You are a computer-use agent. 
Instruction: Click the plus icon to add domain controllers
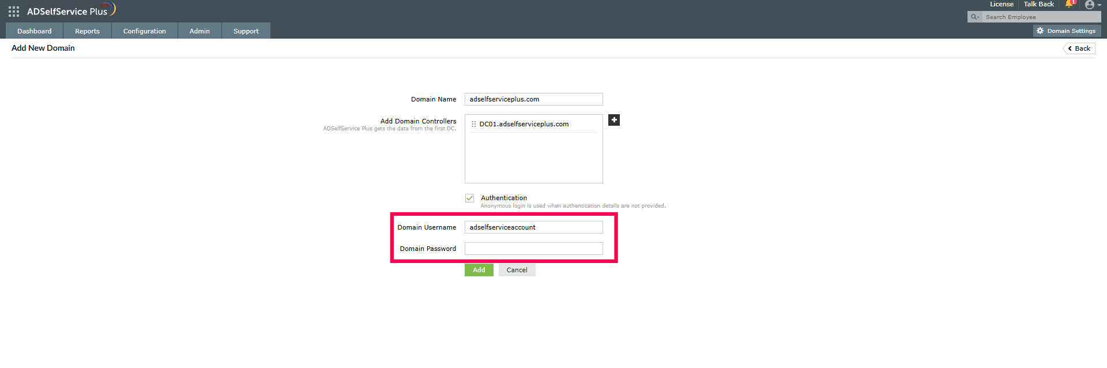pyautogui.click(x=614, y=120)
